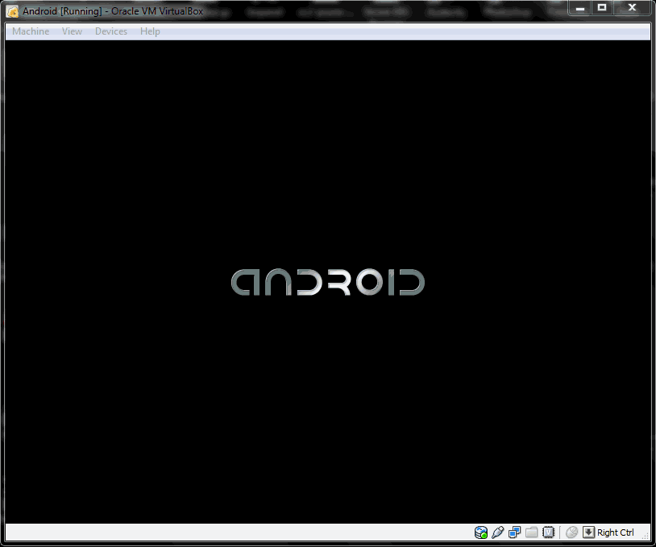The width and height of the screenshot is (656, 547).
Task: Click the network adapters status icon
Action: tap(515, 532)
